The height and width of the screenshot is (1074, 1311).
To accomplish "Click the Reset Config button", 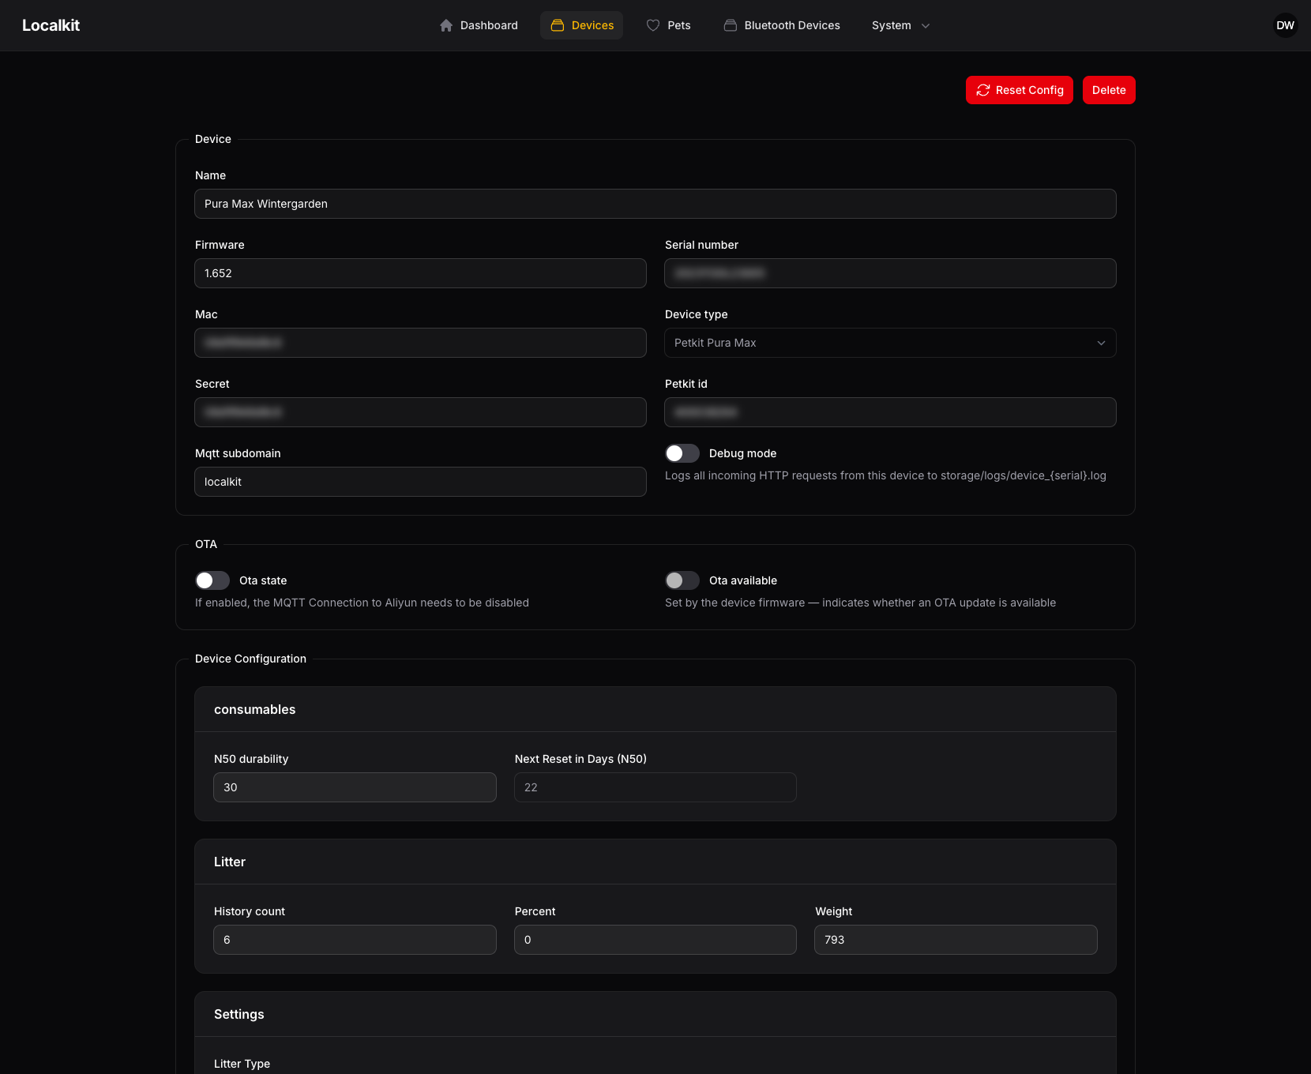I will coord(1020,90).
